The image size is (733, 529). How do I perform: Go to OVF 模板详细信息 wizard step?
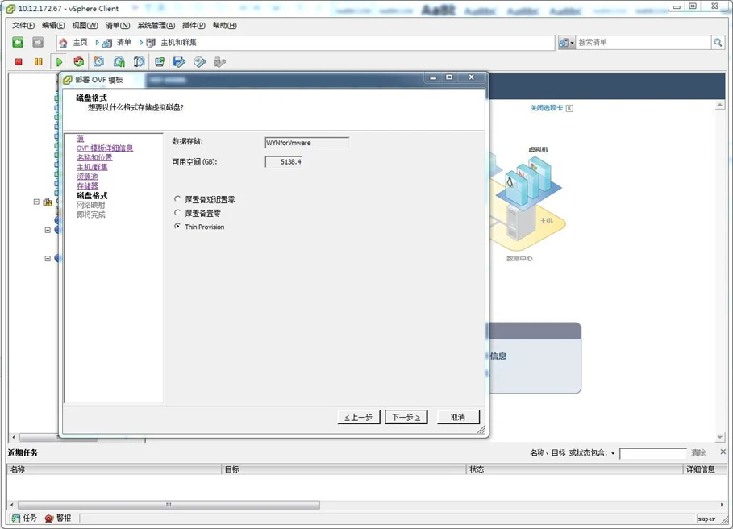click(x=105, y=148)
